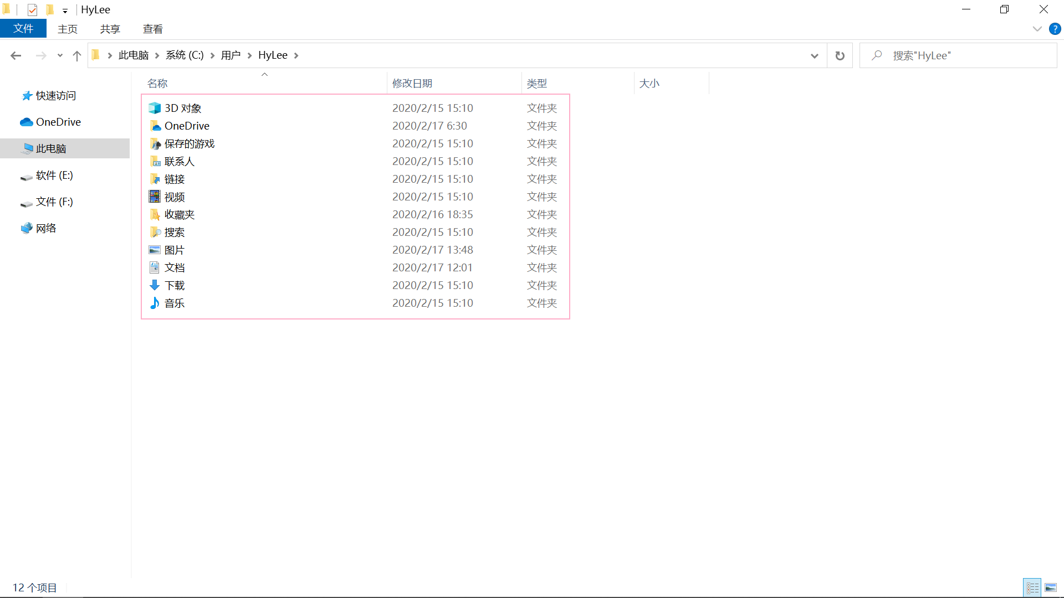Open the 下载 folder with arrow icon

(x=155, y=285)
